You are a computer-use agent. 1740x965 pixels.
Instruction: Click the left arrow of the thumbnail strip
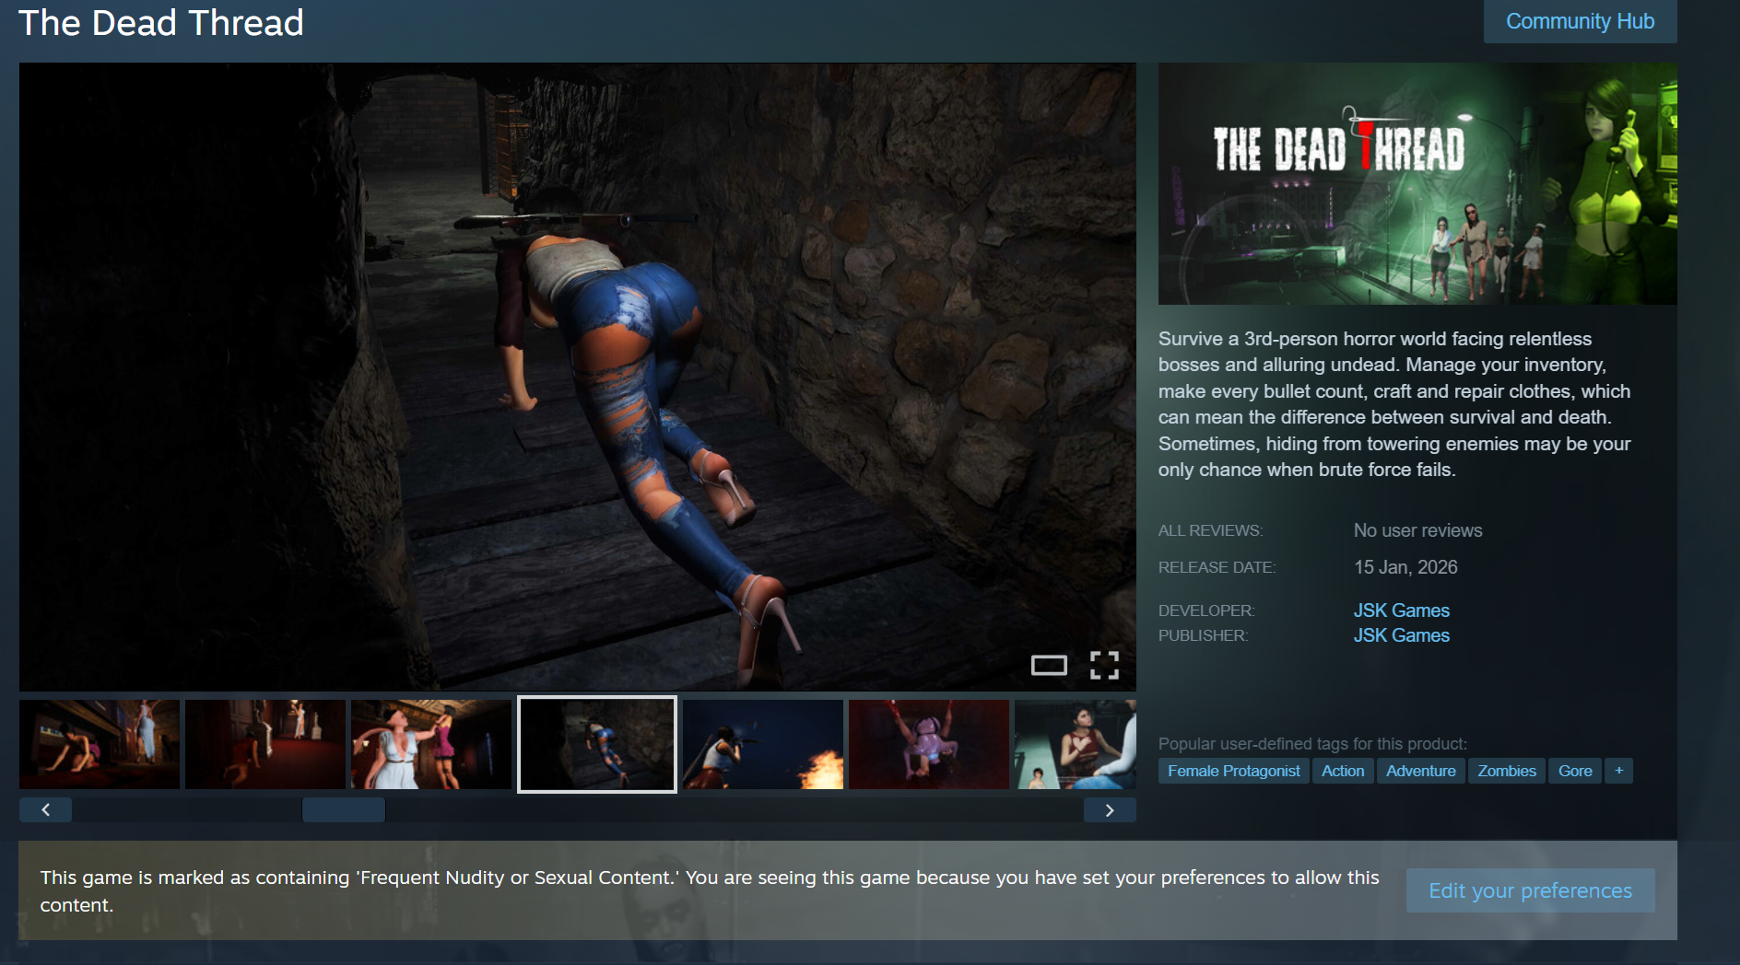[x=46, y=810]
